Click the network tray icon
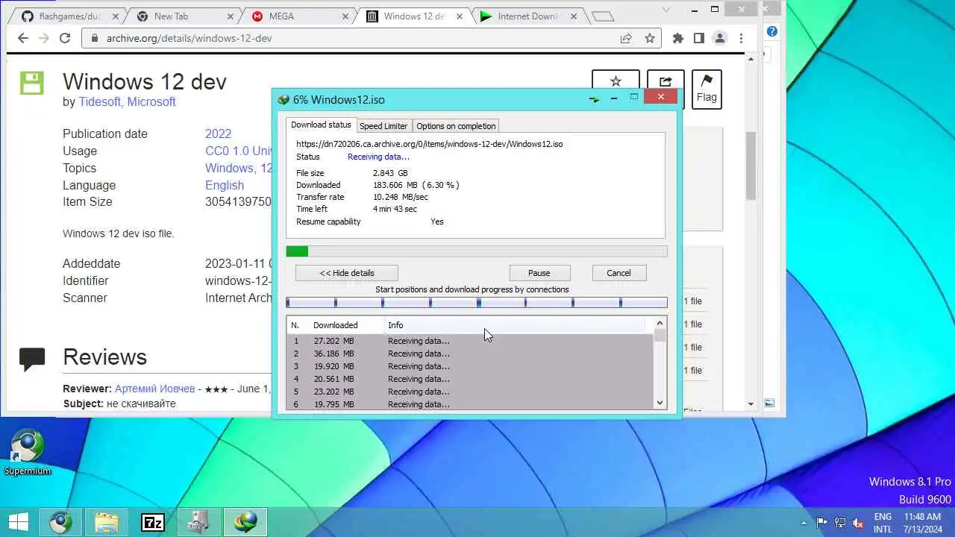Viewport: 955px width, 537px height. pos(840,523)
